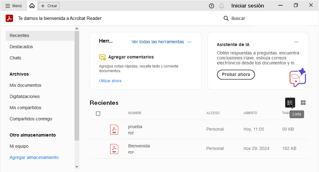Click the Home tab icon

(x=32, y=6)
